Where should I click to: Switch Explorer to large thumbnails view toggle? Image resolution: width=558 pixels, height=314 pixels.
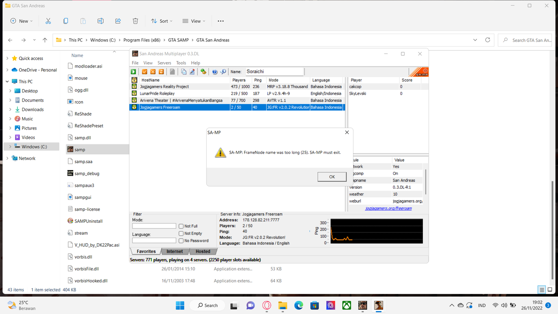click(550, 290)
